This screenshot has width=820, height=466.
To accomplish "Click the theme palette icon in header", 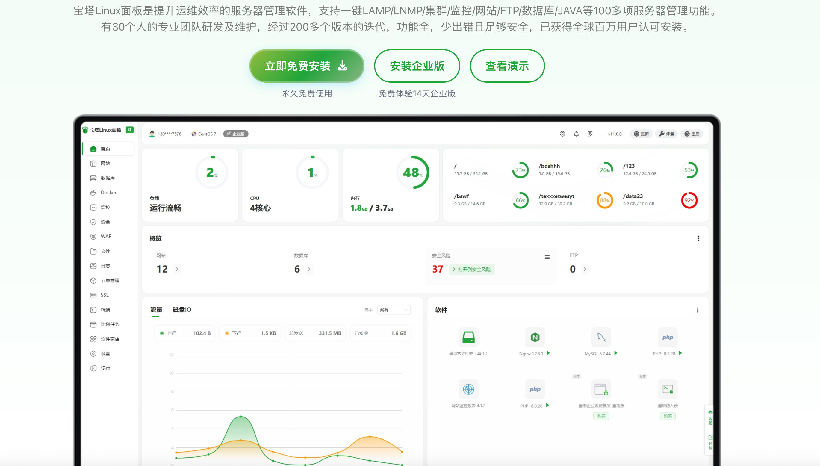I will coord(562,134).
